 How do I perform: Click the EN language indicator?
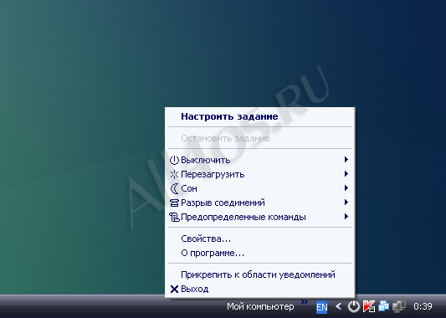pos(321,307)
